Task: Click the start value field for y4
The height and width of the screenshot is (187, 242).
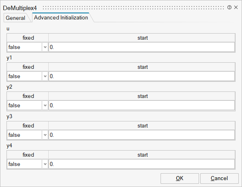Action: 142,164
